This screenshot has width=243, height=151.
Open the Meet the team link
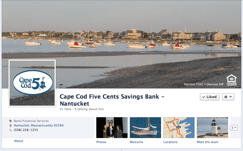click(208, 142)
